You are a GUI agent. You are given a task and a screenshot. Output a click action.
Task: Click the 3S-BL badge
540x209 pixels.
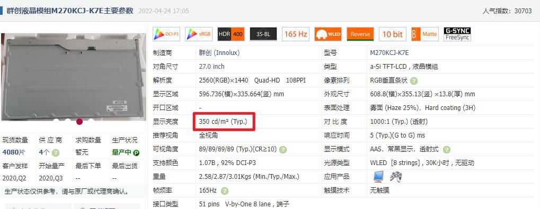(x=263, y=34)
